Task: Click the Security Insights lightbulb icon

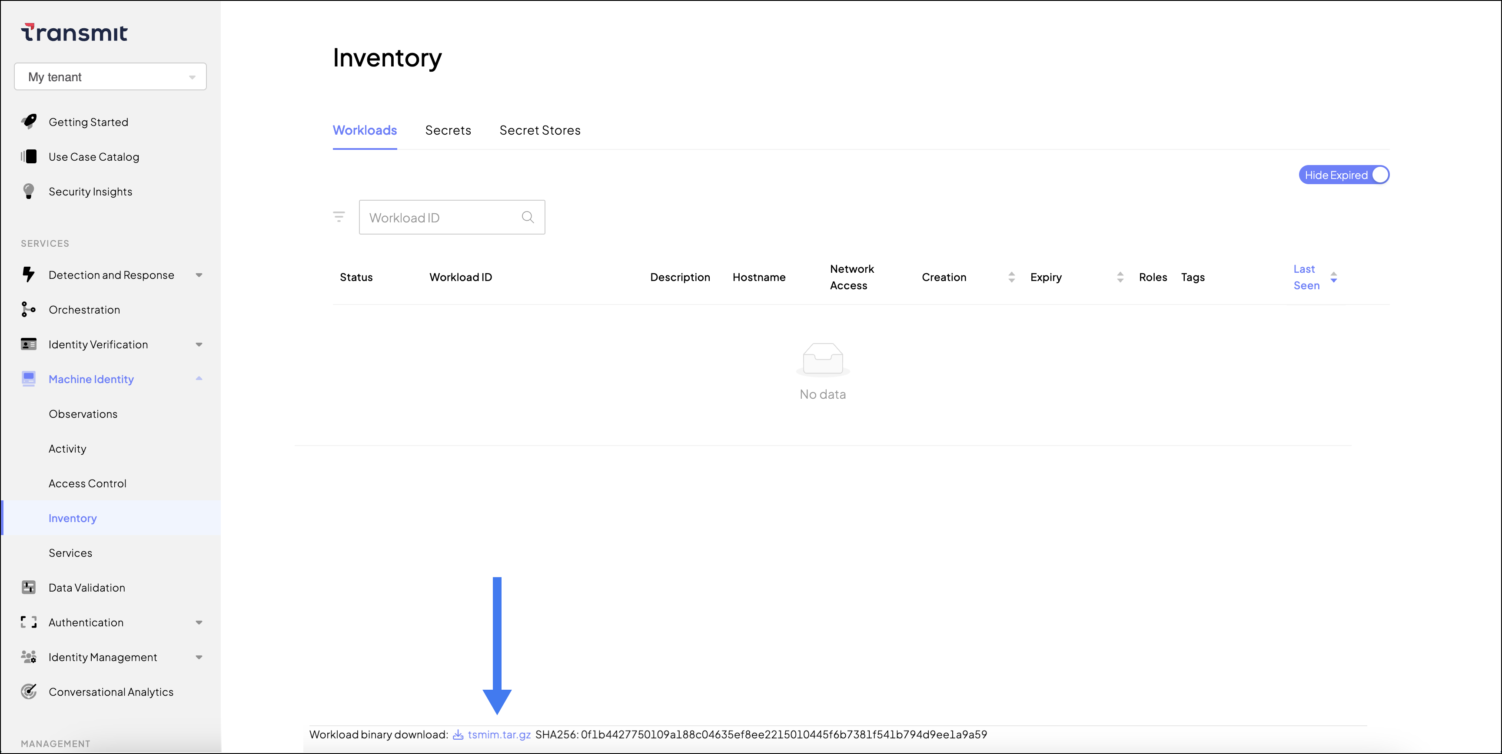Action: click(29, 191)
